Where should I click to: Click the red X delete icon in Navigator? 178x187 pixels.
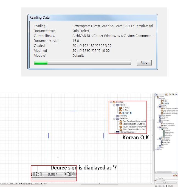point(177,175)
